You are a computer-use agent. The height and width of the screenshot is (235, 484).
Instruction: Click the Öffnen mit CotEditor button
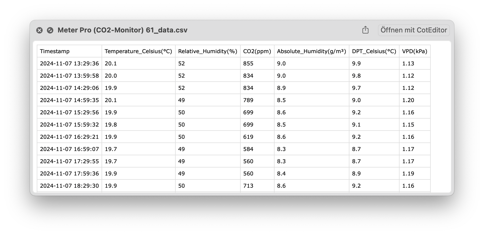(x=414, y=30)
